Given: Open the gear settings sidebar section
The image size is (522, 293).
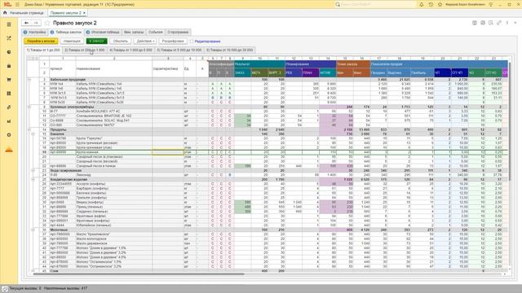Looking at the screenshot, I should tap(9, 135).
